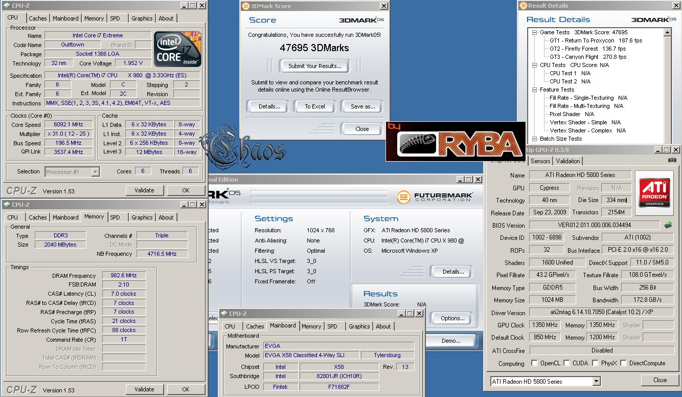Click BIOS Version field VER012.011.000.006.034494

tap(595, 225)
